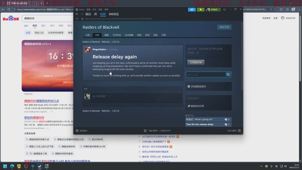This screenshot has height=170, width=302.
Task: Open 帮助 menu in Steam
Action: point(106,9)
